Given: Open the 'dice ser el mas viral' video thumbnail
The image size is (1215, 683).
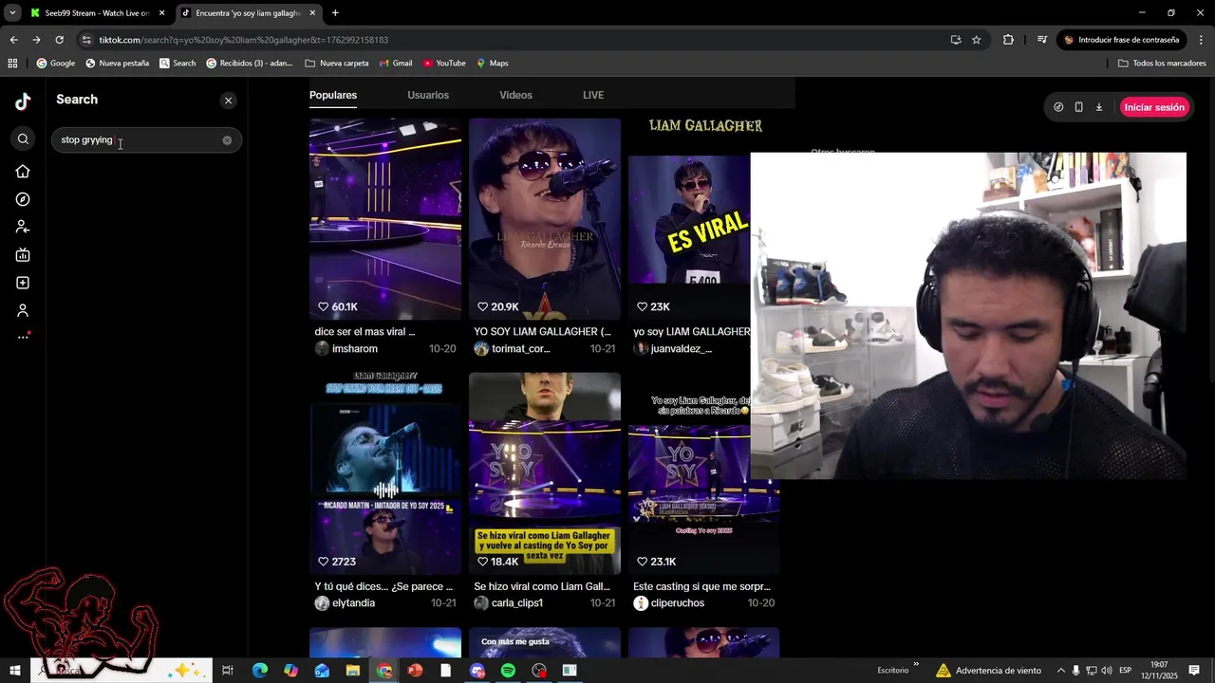Looking at the screenshot, I should [x=385, y=219].
